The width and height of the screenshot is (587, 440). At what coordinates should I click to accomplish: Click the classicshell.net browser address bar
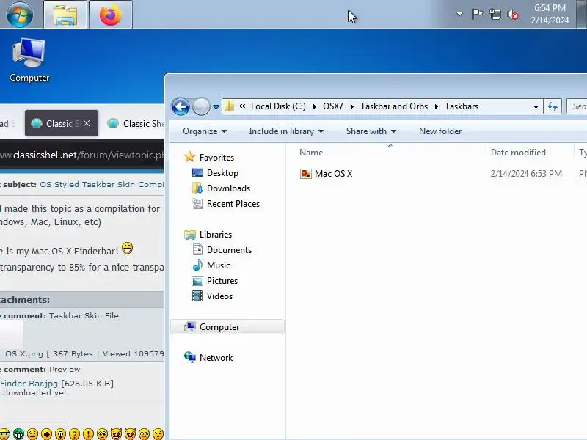click(x=81, y=155)
